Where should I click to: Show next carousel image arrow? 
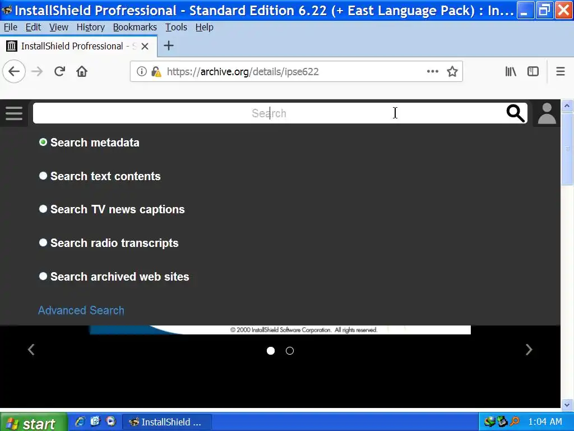pyautogui.click(x=529, y=350)
